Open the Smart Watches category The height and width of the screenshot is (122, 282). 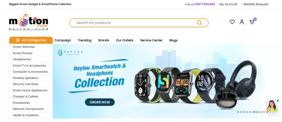point(24,47)
